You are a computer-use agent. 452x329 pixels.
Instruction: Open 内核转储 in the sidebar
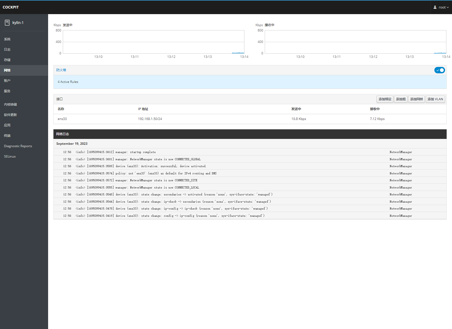click(x=24, y=105)
